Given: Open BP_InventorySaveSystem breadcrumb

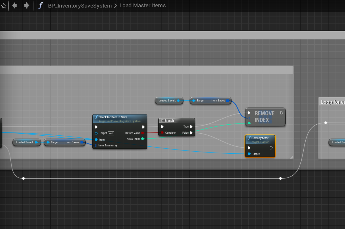Looking at the screenshot, I should [80, 6].
